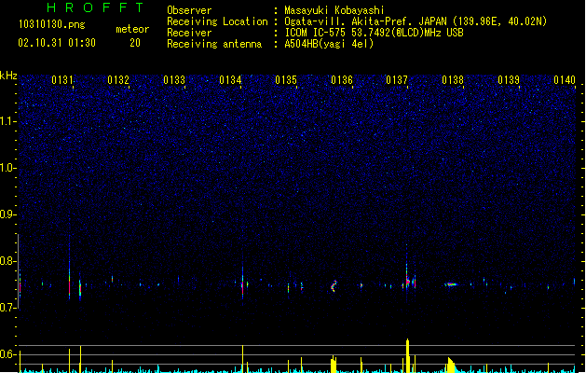The width and height of the screenshot is (586, 373).
Task: Click the tall yellow power peak at 0137
Action: click(407, 356)
